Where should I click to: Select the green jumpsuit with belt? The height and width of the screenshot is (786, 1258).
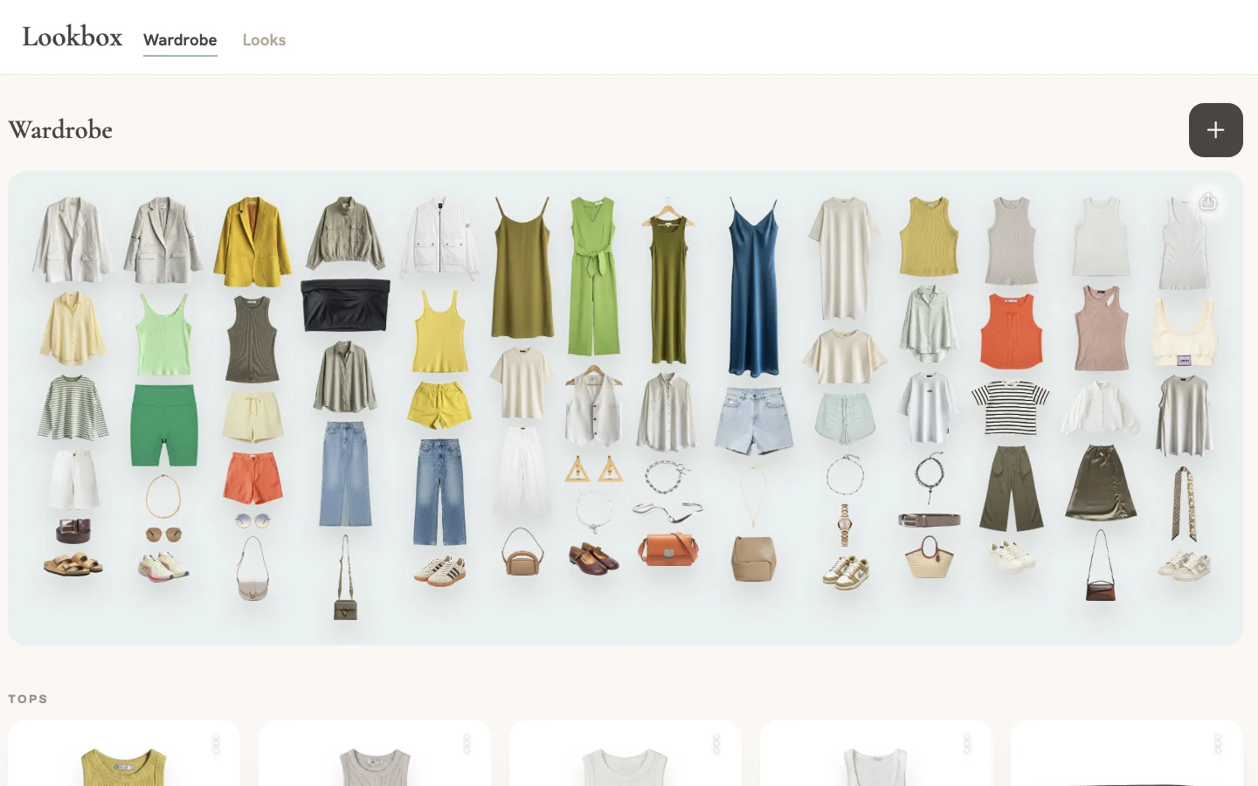(x=594, y=276)
